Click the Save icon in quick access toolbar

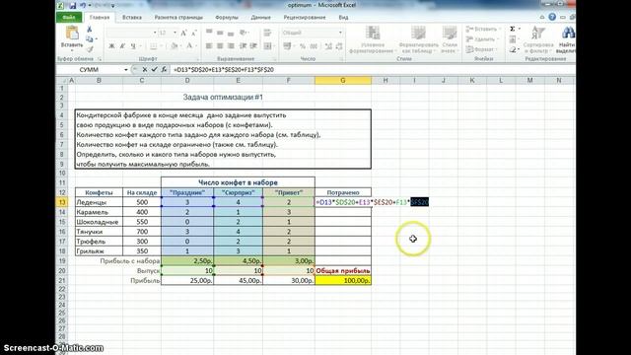pos(73,6)
